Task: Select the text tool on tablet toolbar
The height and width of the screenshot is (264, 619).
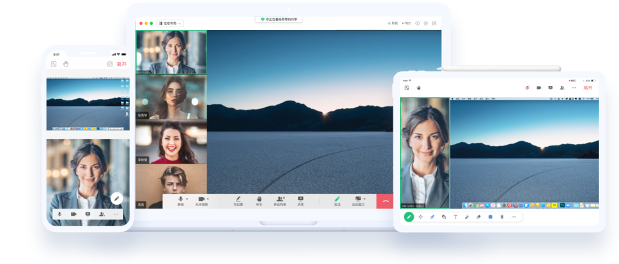Action: point(456,216)
